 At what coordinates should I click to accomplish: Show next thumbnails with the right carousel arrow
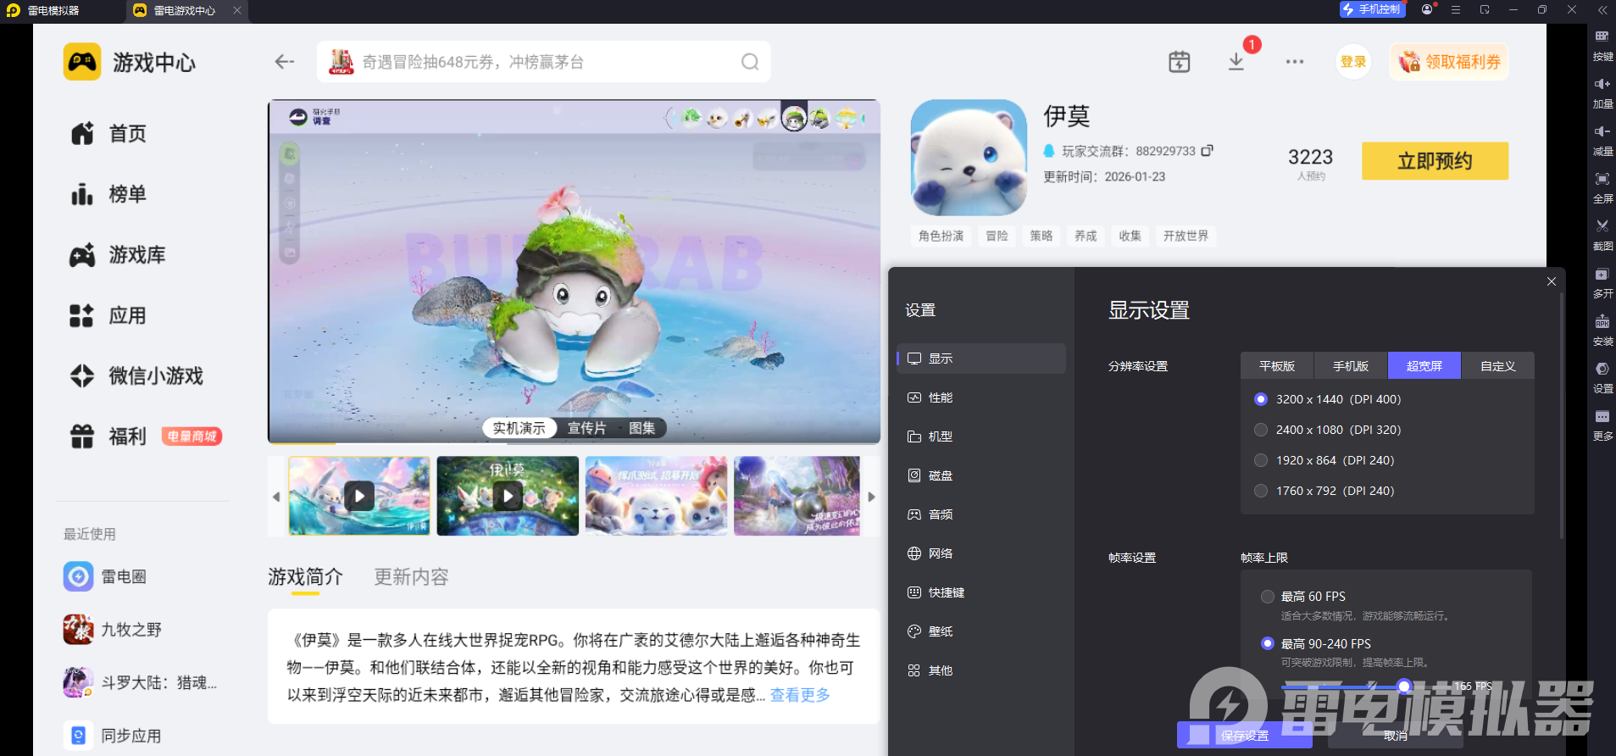pyautogui.click(x=871, y=497)
